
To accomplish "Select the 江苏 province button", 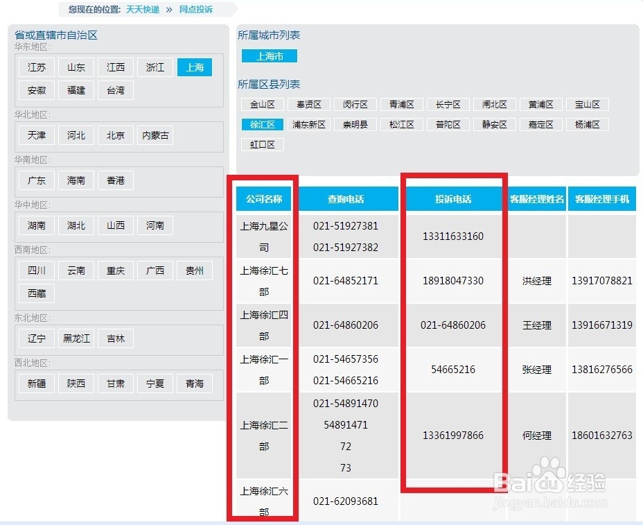I will tap(37, 67).
